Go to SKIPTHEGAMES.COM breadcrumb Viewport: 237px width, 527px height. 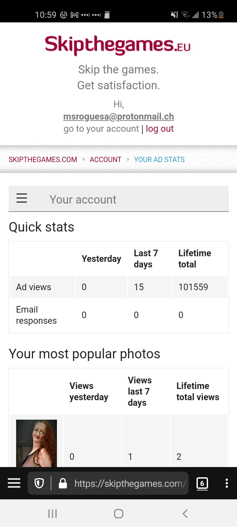(43, 160)
